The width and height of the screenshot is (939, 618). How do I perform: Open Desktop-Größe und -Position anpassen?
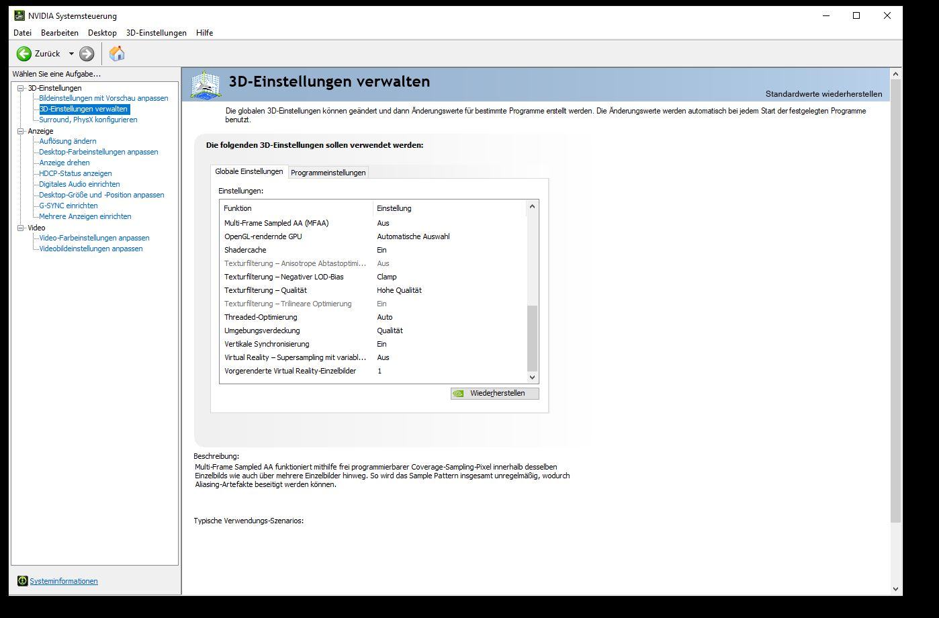[101, 195]
